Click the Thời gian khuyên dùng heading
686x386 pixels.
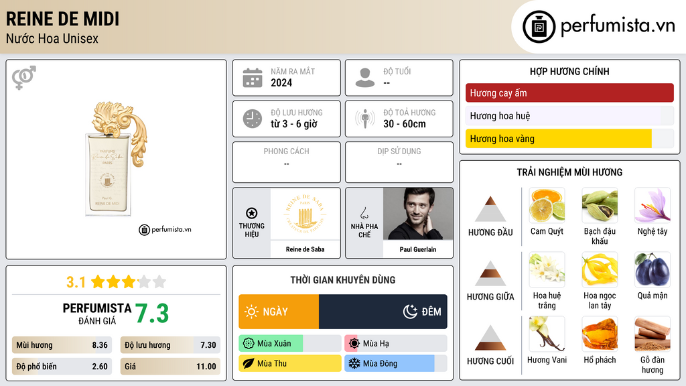[343, 280]
